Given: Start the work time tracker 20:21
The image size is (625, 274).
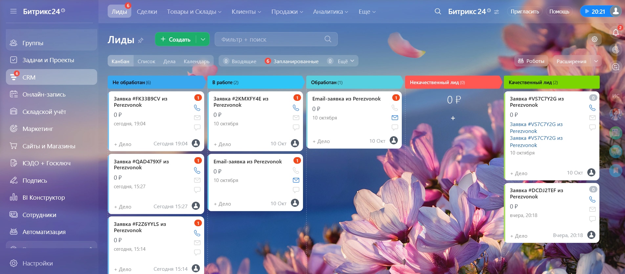Looking at the screenshot, I should coord(594,11).
